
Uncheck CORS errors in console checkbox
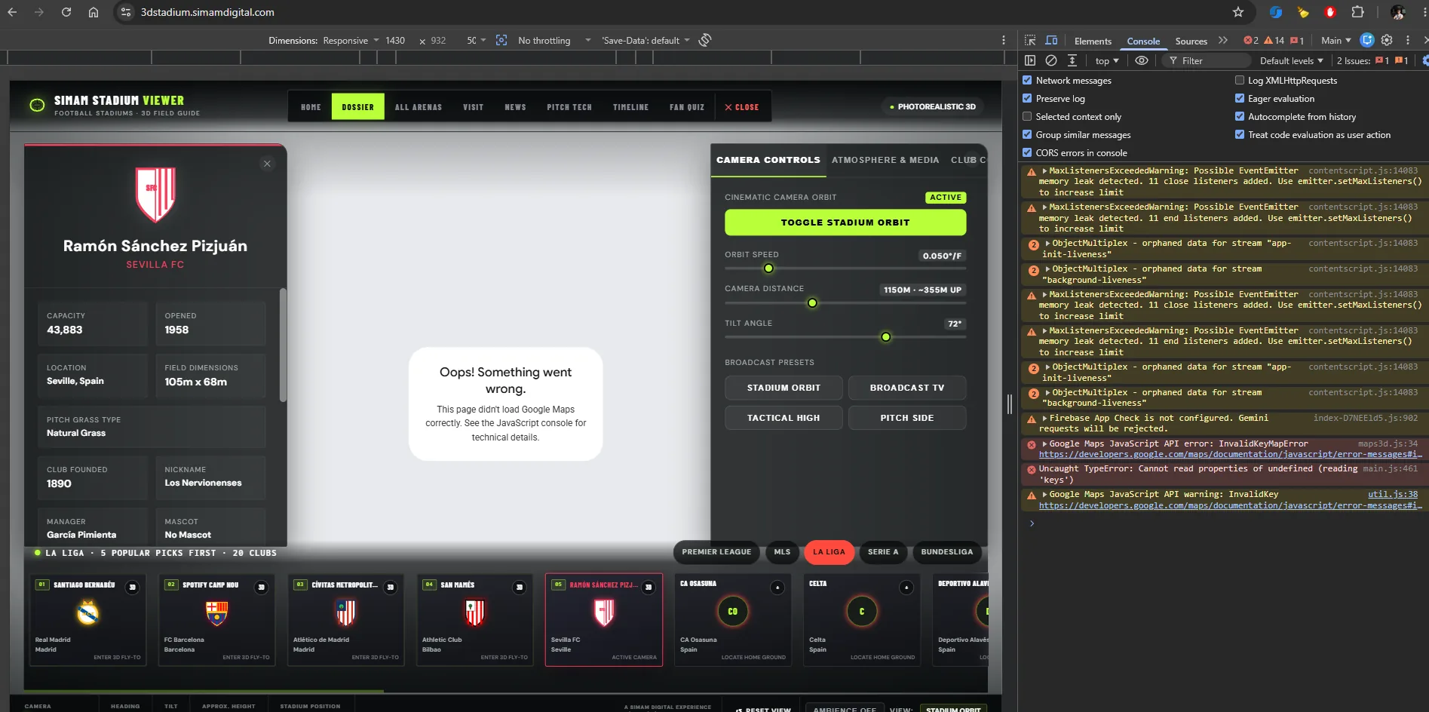pos(1027,152)
